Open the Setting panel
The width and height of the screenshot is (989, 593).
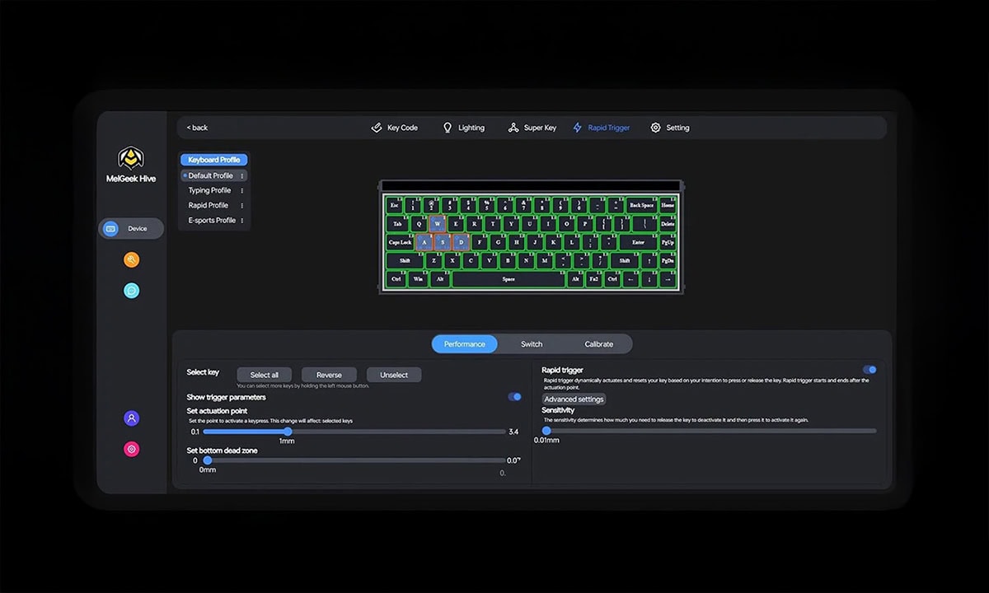point(670,128)
